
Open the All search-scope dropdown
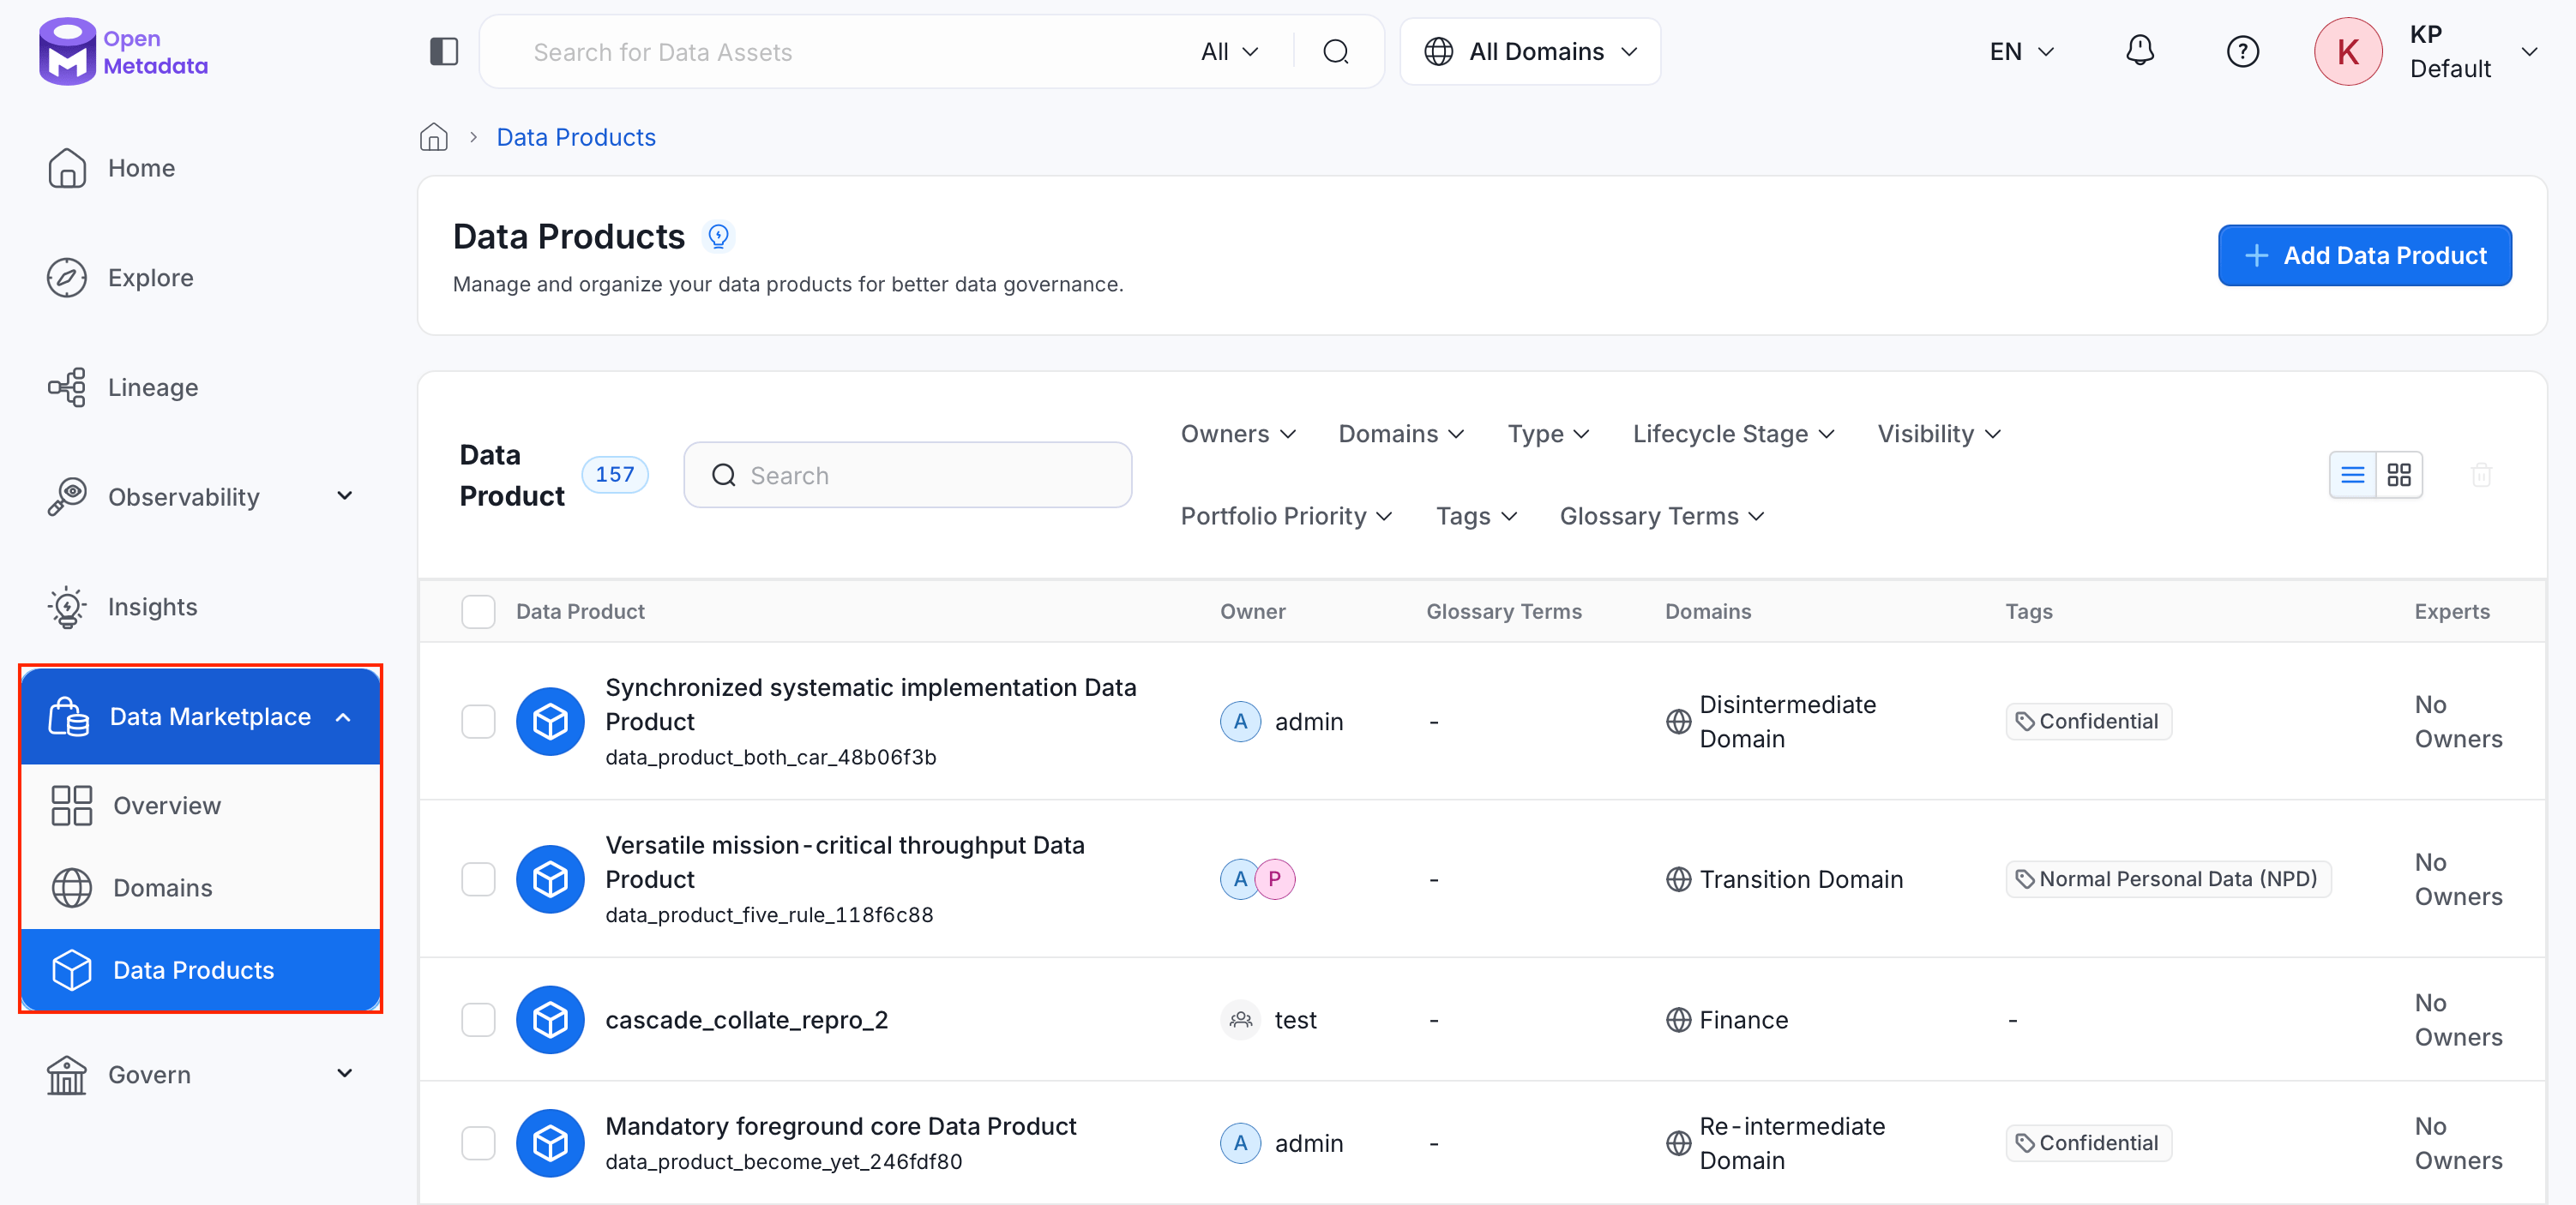tap(1229, 52)
